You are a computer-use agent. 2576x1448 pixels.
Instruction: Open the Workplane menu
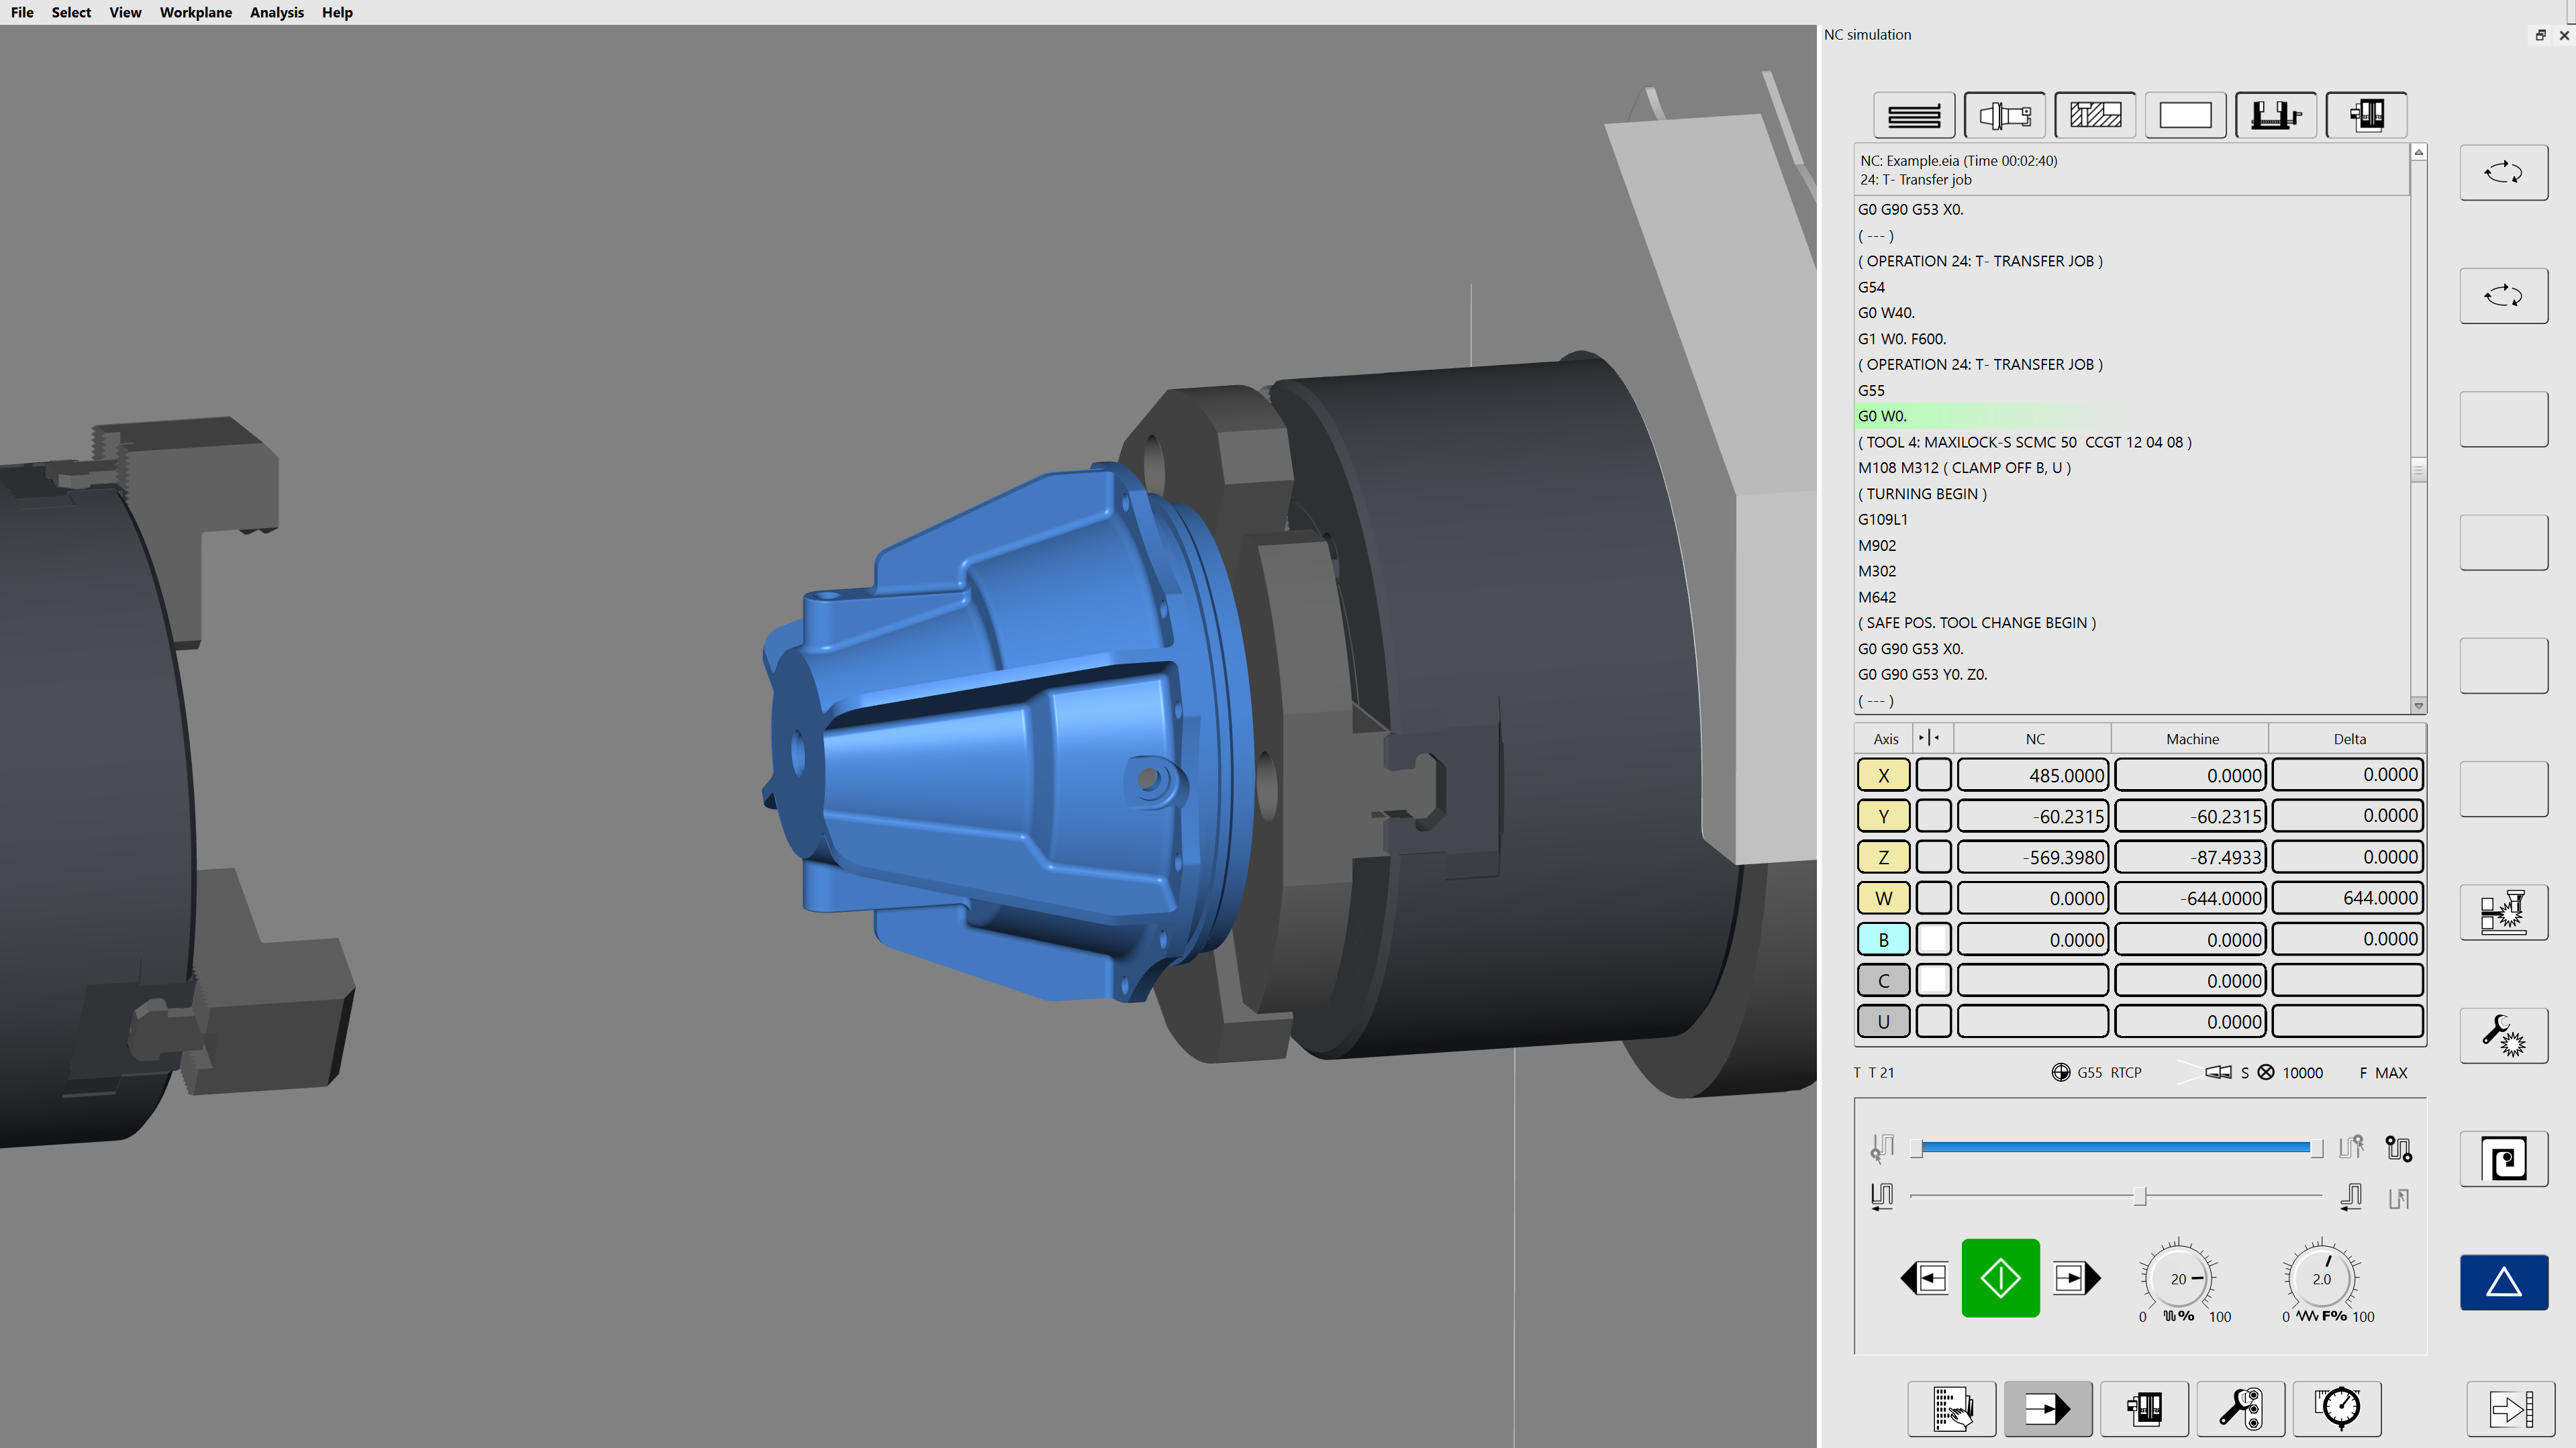click(195, 12)
